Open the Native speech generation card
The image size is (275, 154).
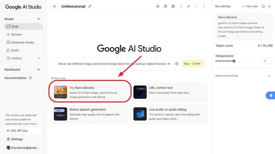click(x=90, y=114)
